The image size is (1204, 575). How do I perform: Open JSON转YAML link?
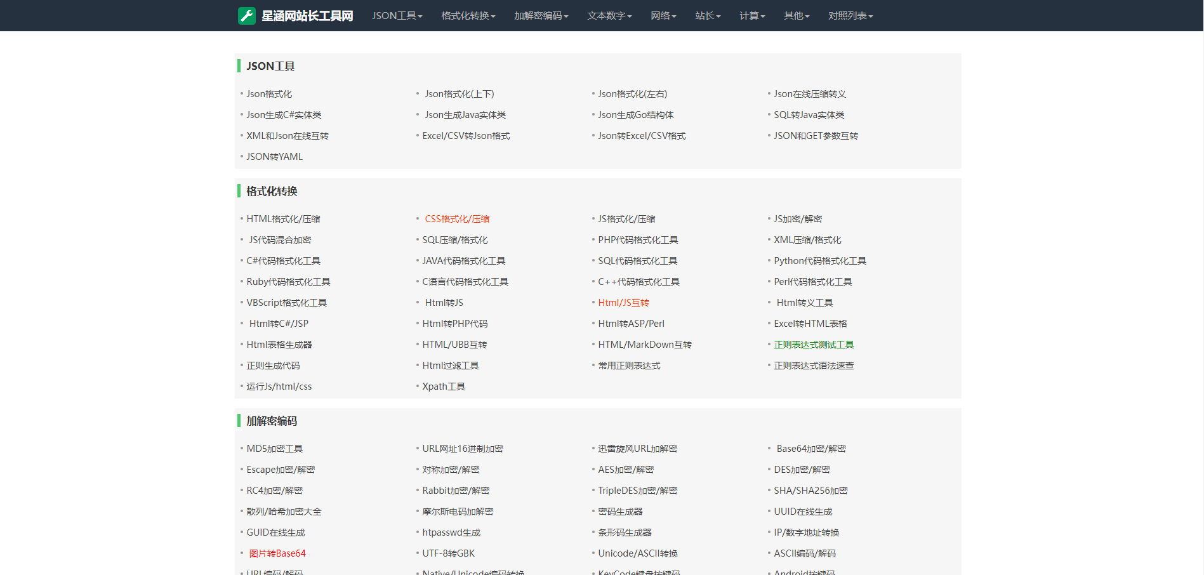tap(274, 157)
